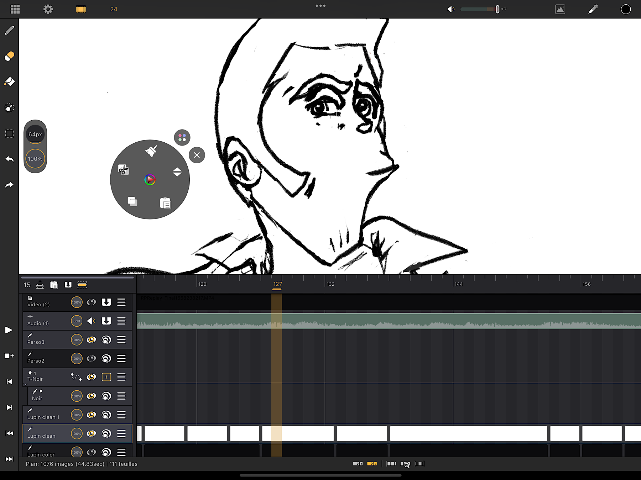The height and width of the screenshot is (480, 641).
Task: Redo the last action
Action: [9, 185]
